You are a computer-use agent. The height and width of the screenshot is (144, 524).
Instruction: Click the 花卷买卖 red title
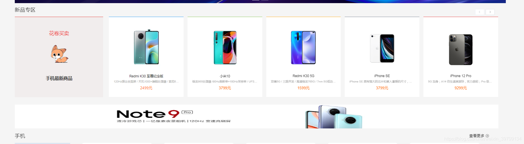pos(59,33)
